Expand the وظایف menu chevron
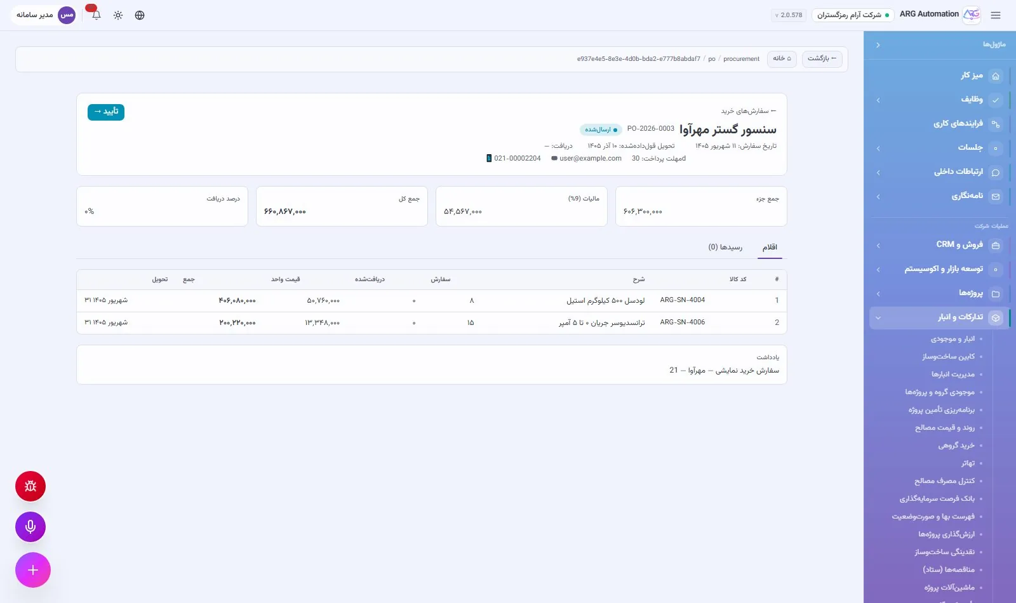The height and width of the screenshot is (603, 1016). pyautogui.click(x=878, y=100)
